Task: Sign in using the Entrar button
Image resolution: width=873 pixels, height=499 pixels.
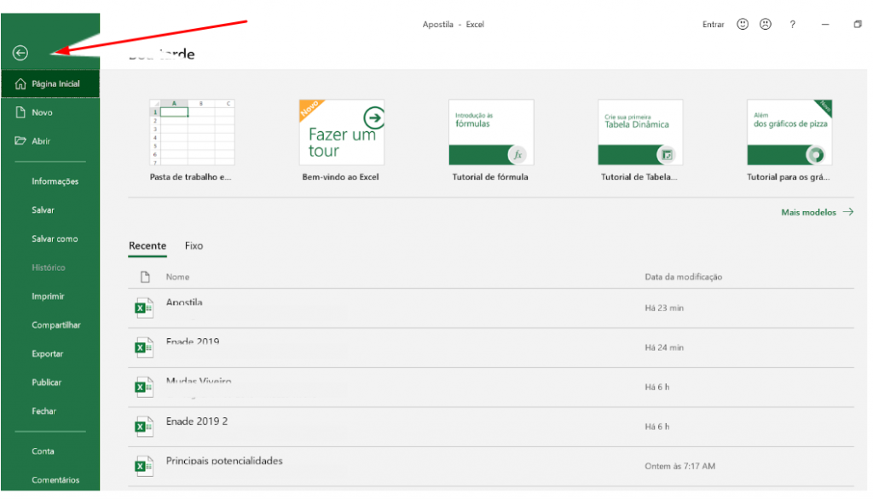Action: tap(713, 24)
